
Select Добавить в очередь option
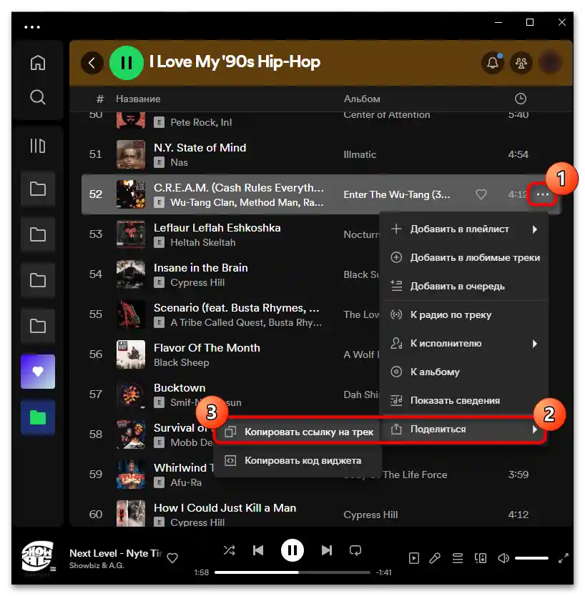point(464,287)
